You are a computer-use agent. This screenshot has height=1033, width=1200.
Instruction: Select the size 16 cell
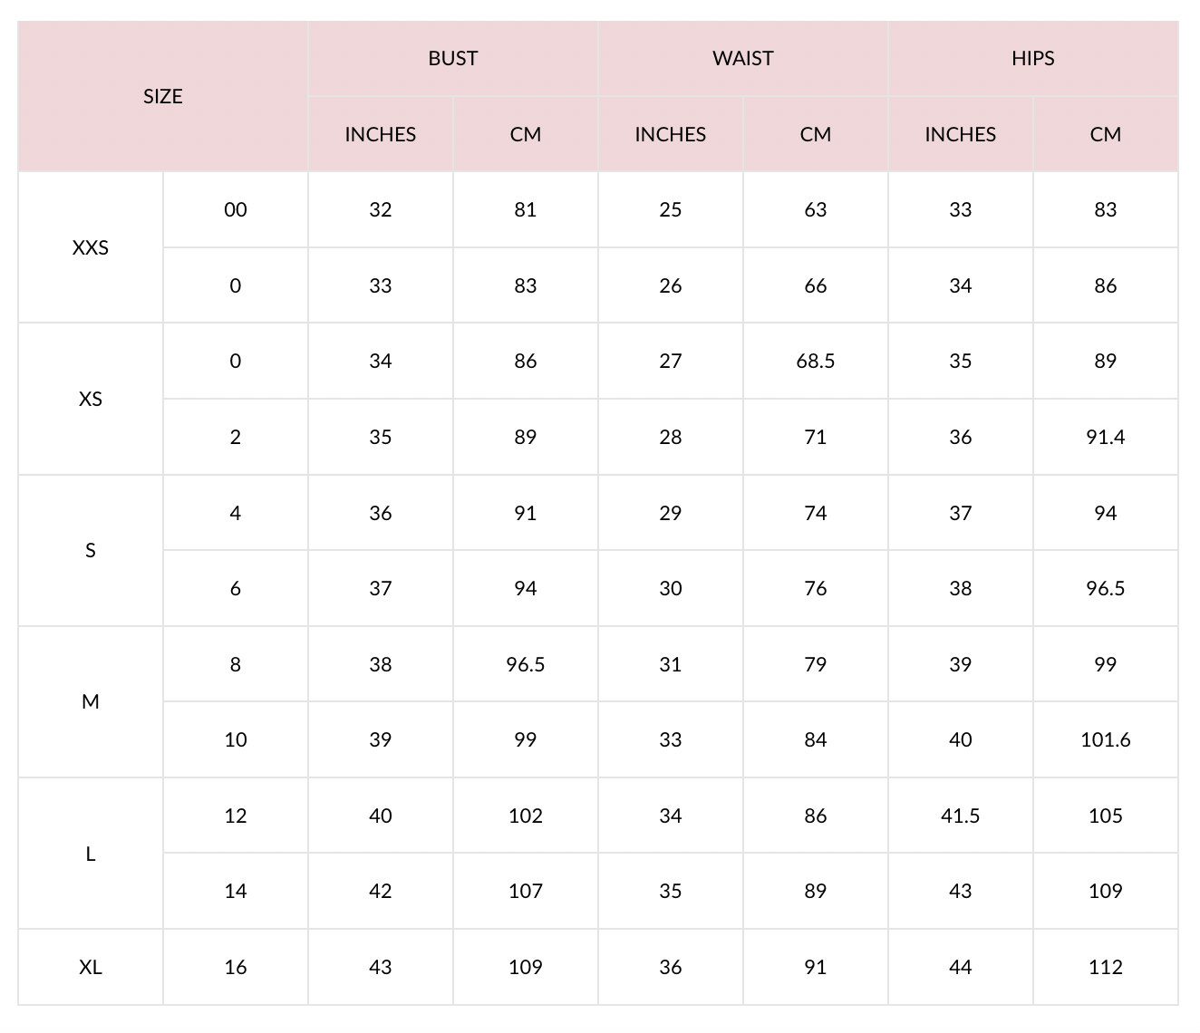(236, 967)
